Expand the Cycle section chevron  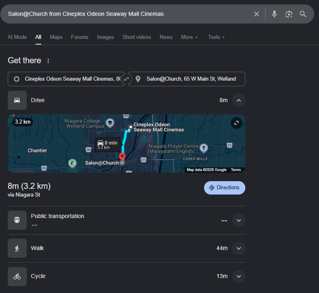coord(238,276)
